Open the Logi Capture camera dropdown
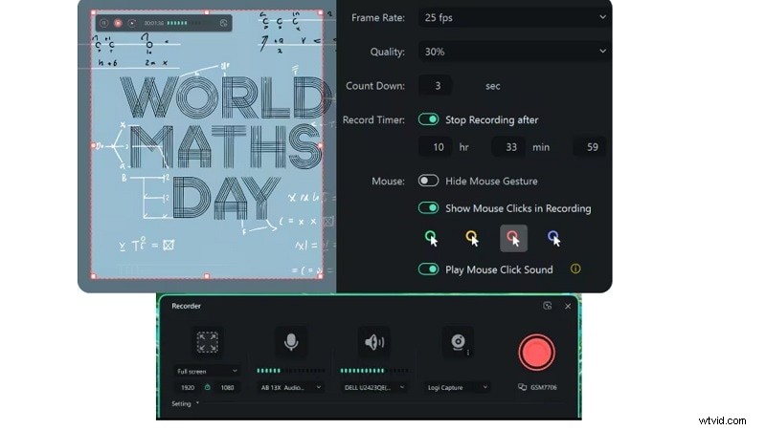 pyautogui.click(x=457, y=387)
